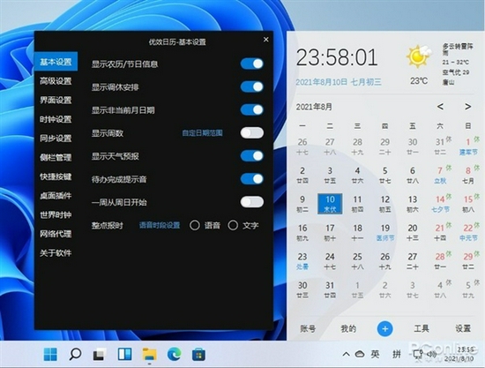Toggle 显示农历/节日信息 switch

coord(252,64)
